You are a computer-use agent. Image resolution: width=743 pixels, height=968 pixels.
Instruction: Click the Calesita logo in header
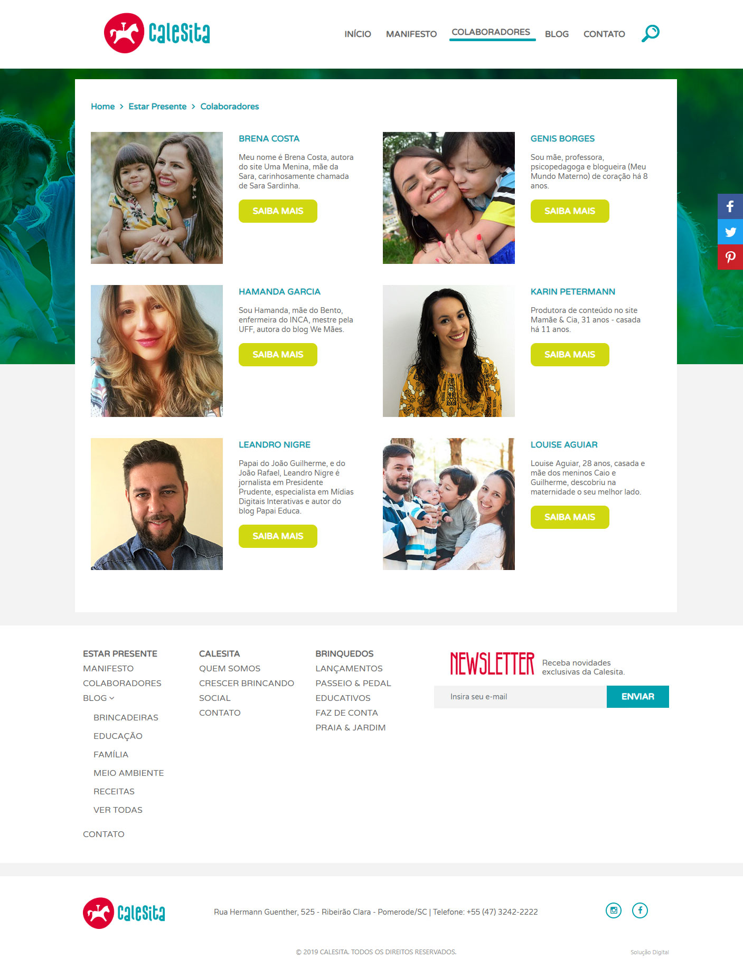[x=157, y=33]
